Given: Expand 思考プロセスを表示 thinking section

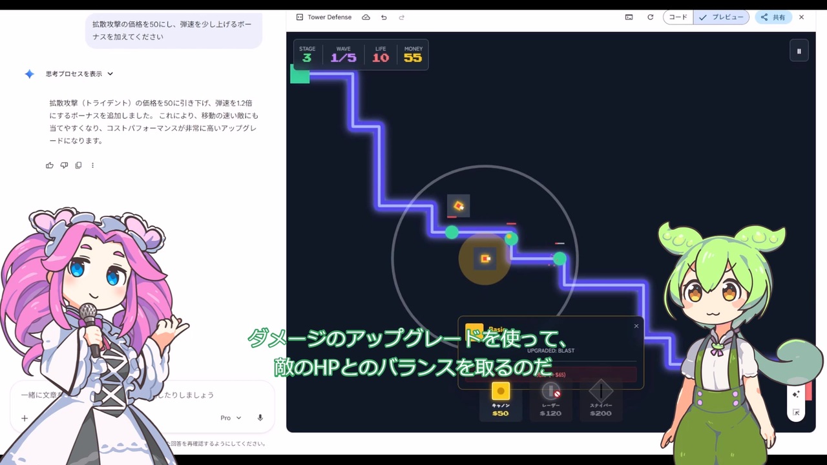Looking at the screenshot, I should 79,74.
